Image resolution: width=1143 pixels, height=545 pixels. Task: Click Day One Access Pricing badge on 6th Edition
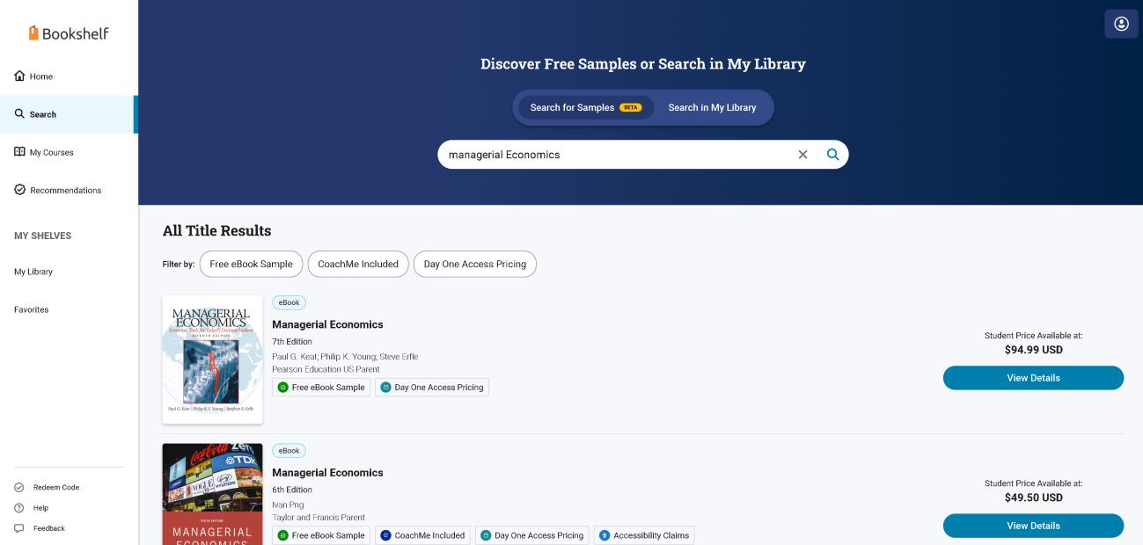point(532,535)
